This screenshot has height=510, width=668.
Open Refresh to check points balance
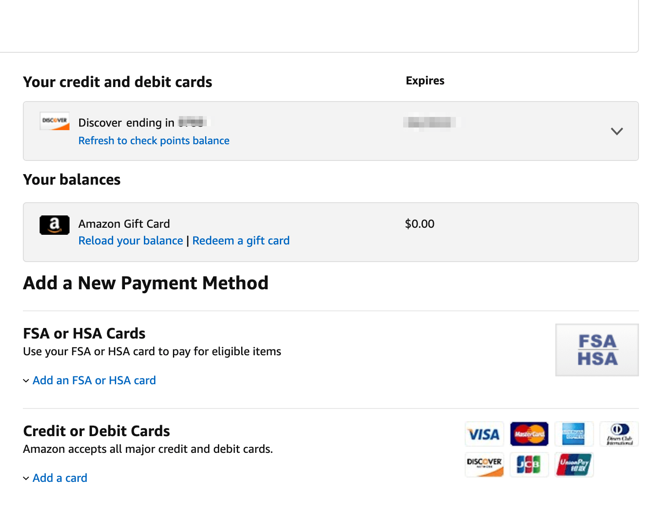154,141
